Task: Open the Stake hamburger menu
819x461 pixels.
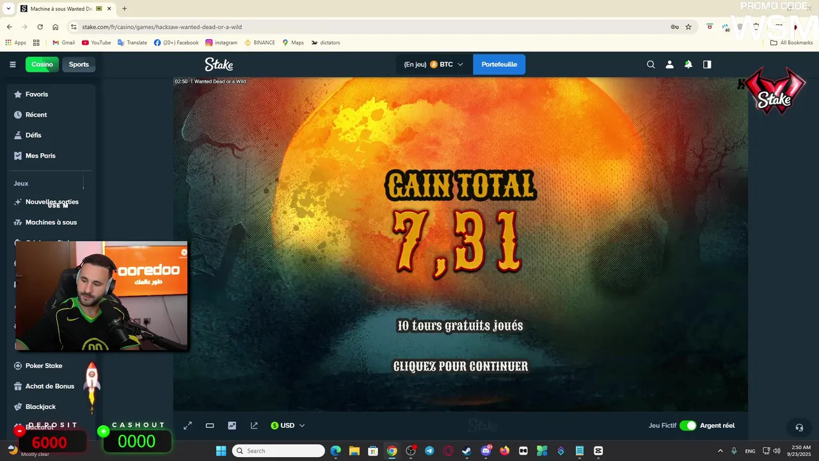Action: pyautogui.click(x=13, y=64)
